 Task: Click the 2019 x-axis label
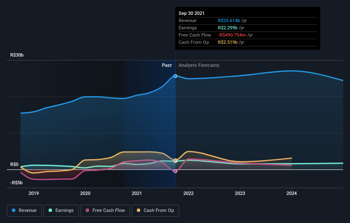pyautogui.click(x=34, y=193)
